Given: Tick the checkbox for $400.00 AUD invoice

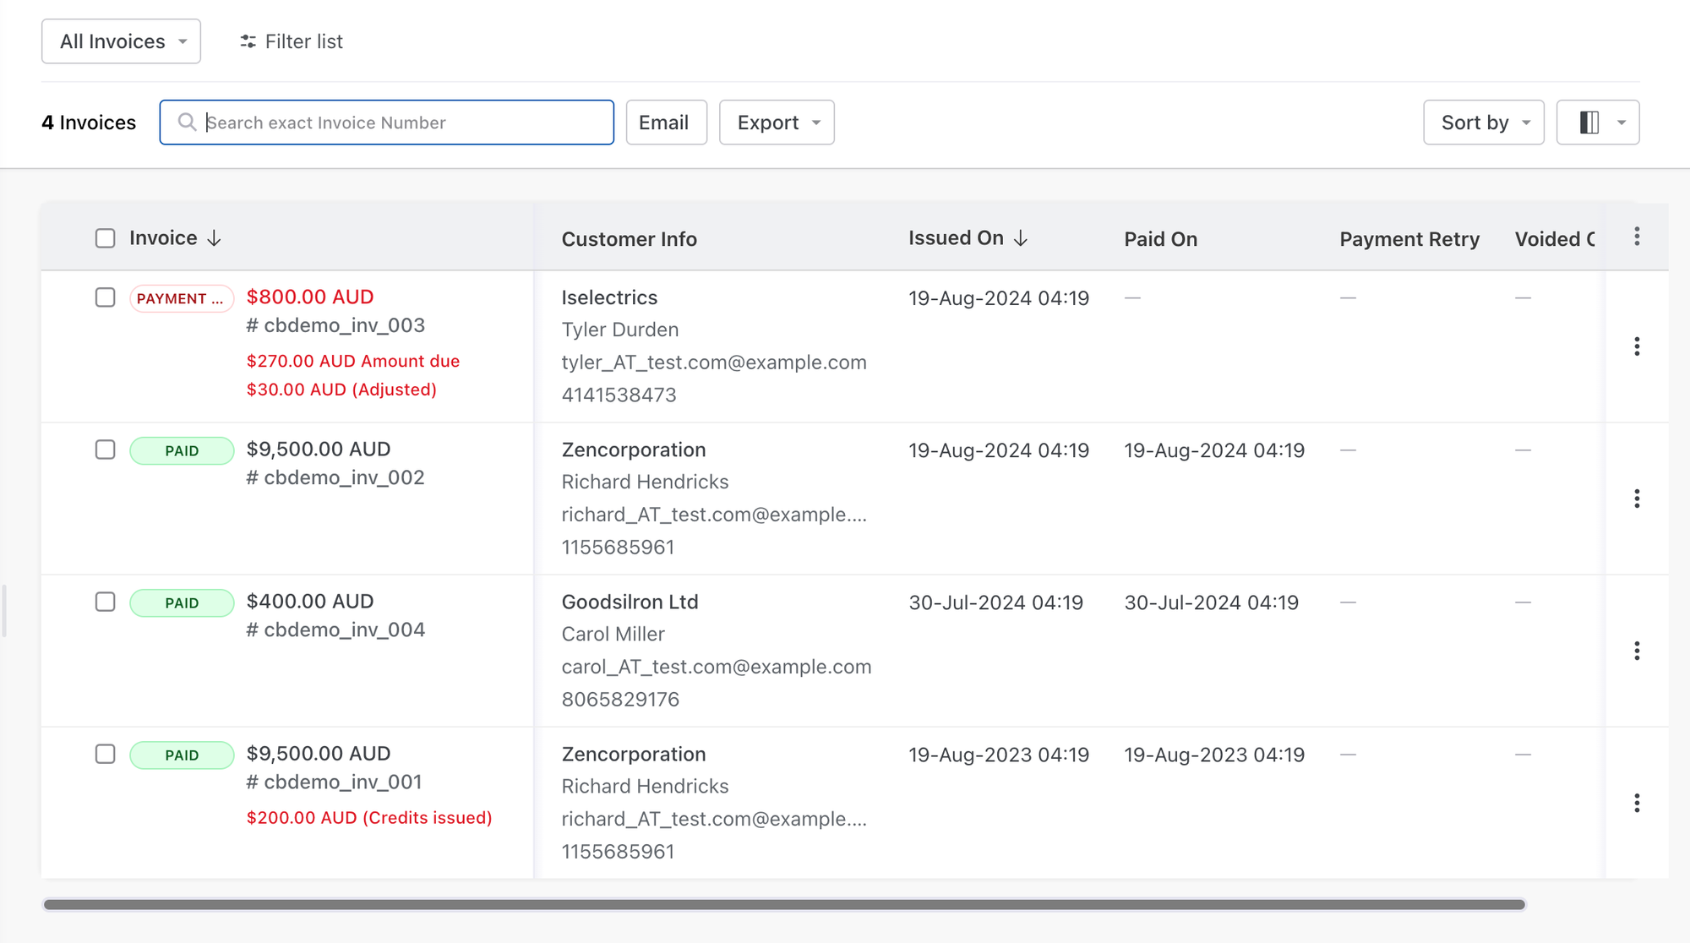Looking at the screenshot, I should click(105, 602).
